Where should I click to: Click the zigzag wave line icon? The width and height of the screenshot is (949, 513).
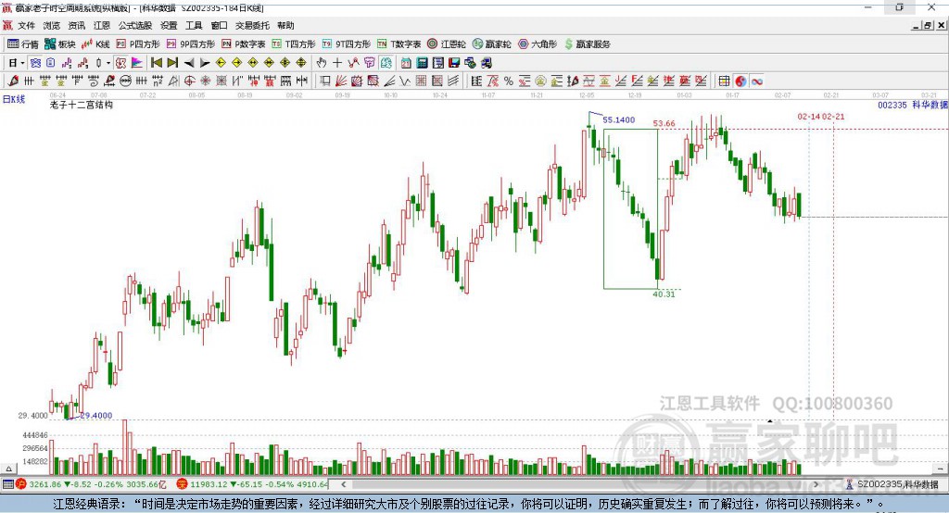click(x=405, y=81)
